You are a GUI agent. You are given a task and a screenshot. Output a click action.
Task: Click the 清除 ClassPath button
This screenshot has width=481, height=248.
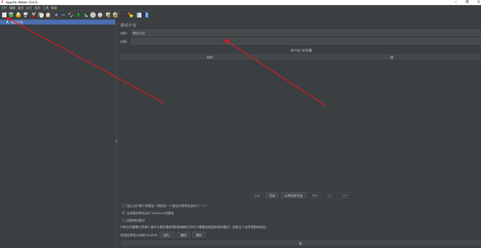[199, 235]
